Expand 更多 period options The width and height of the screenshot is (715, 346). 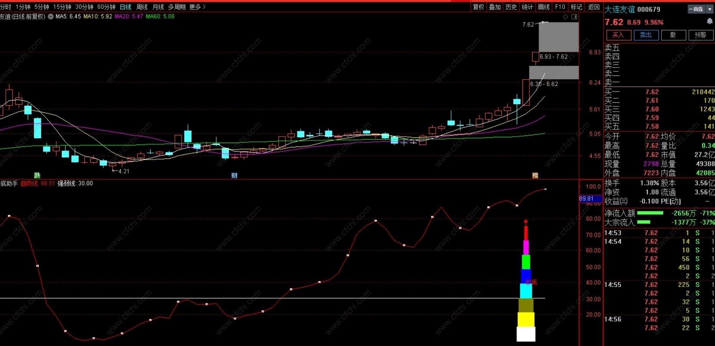(x=197, y=7)
